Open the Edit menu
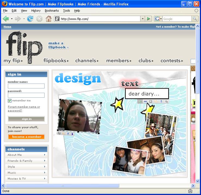Screen dimensions: 201x195 pyautogui.click(x=14, y=11)
